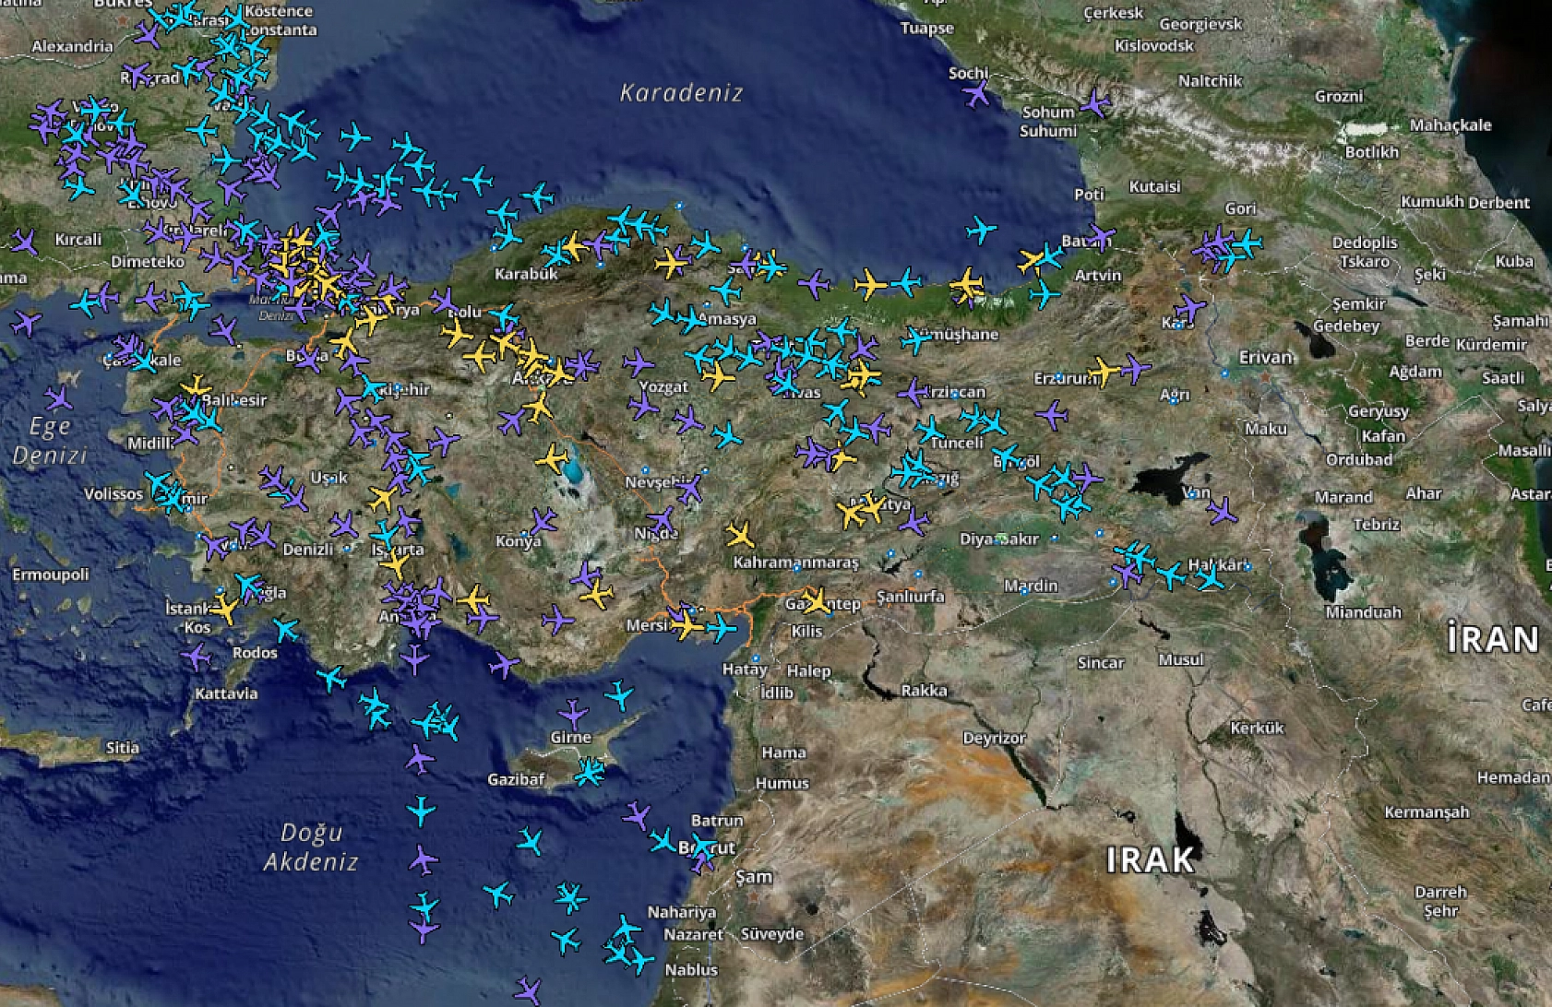
Task: Select the yellow plane over Gaziantep
Action: (816, 601)
